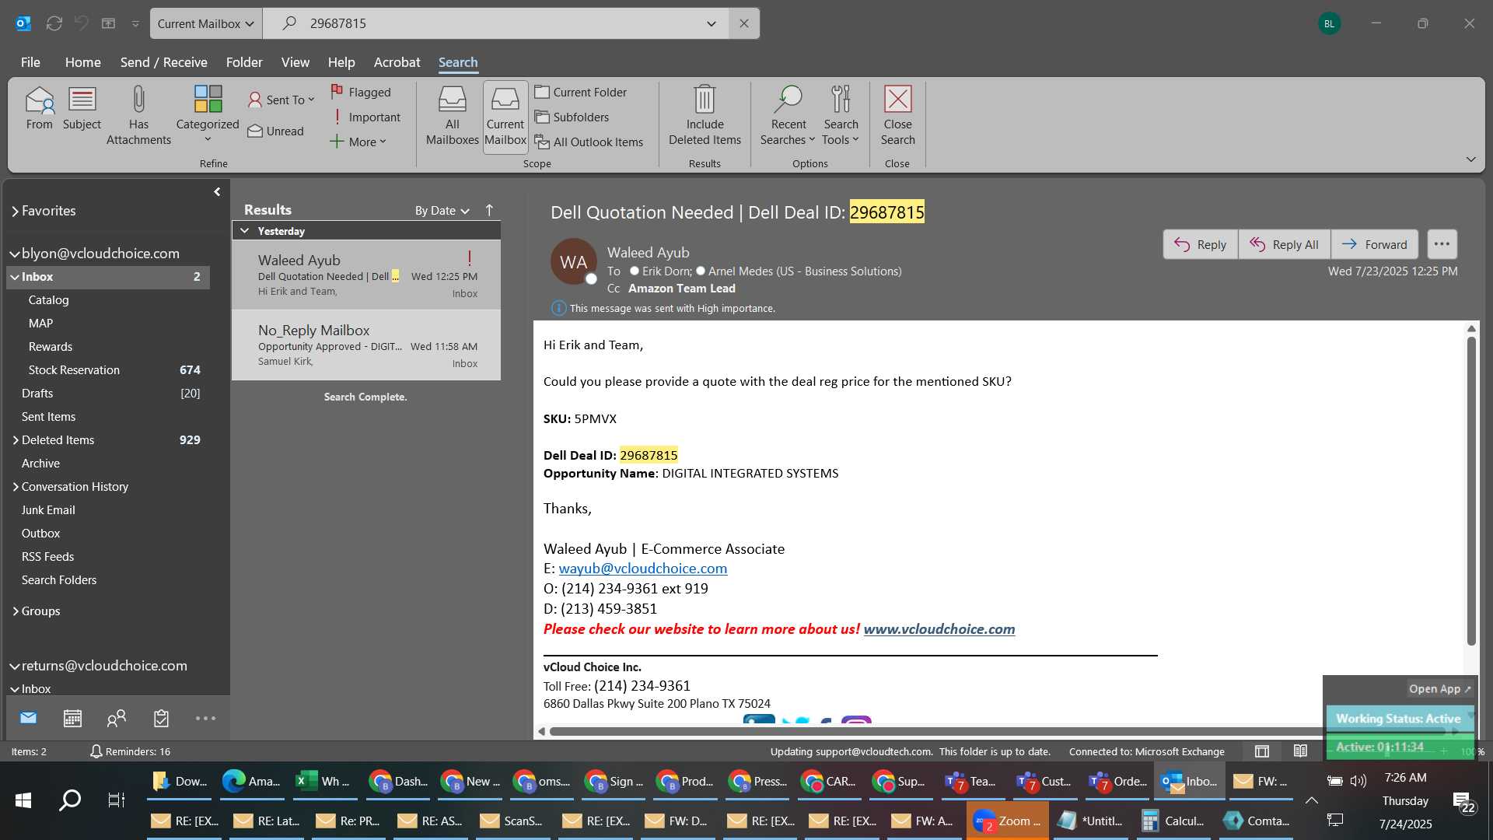1493x840 pixels.
Task: Open Calendar navigation icon
Action: [x=72, y=718]
